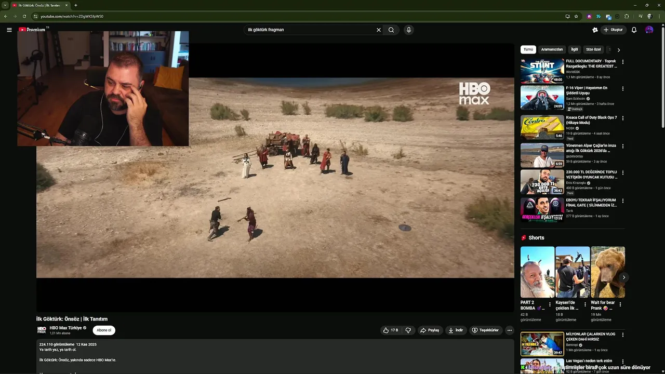Select the Aramanızdan filter chip
The height and width of the screenshot is (374, 665).
click(x=552, y=49)
